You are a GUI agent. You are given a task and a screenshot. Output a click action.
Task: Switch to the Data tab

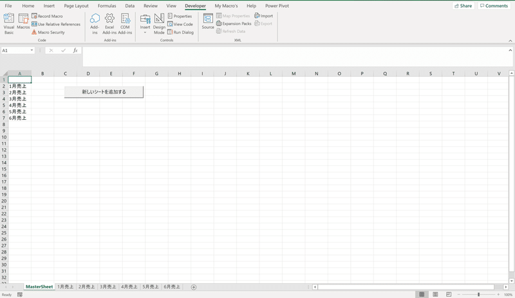(130, 6)
